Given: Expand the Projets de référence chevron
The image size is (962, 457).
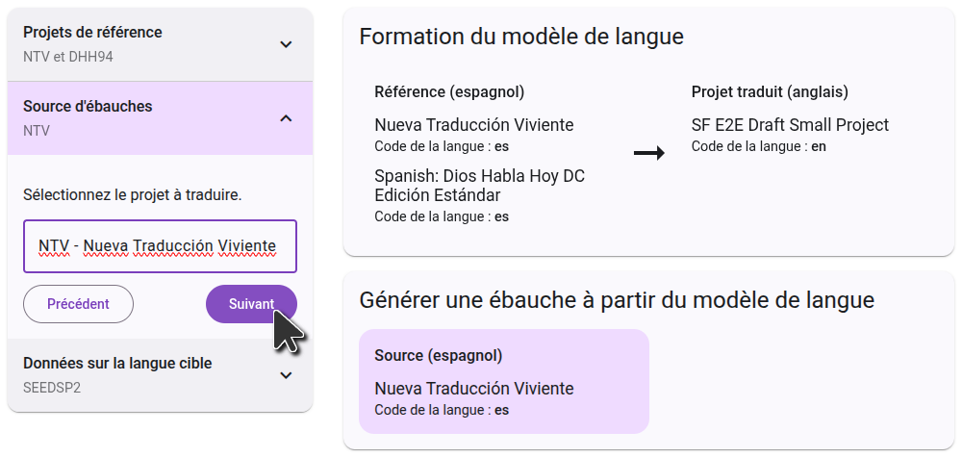Looking at the screenshot, I should coord(286,44).
